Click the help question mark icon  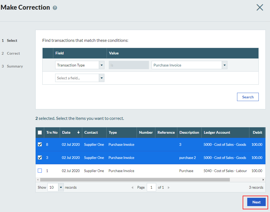coord(55,8)
